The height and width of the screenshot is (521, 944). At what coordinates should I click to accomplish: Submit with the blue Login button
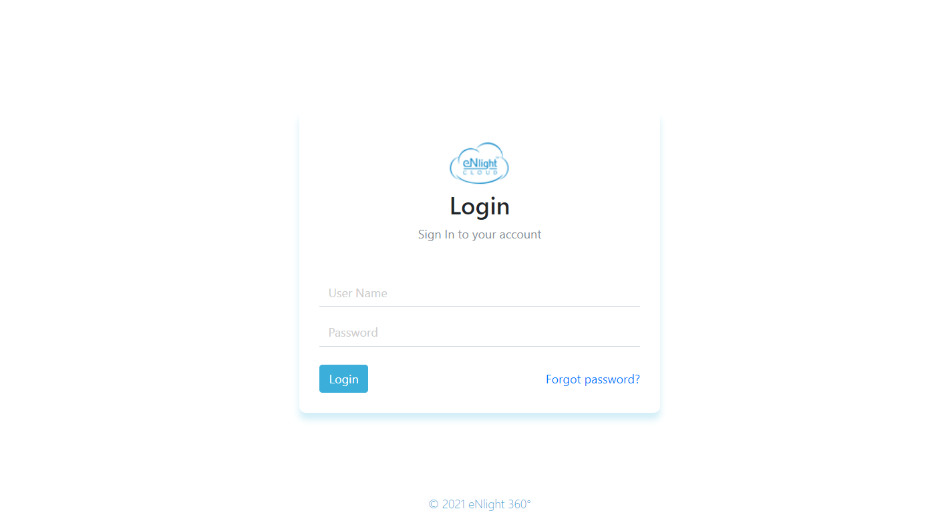[x=343, y=379]
